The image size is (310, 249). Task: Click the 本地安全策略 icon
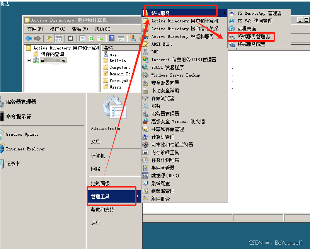[x=145, y=90]
